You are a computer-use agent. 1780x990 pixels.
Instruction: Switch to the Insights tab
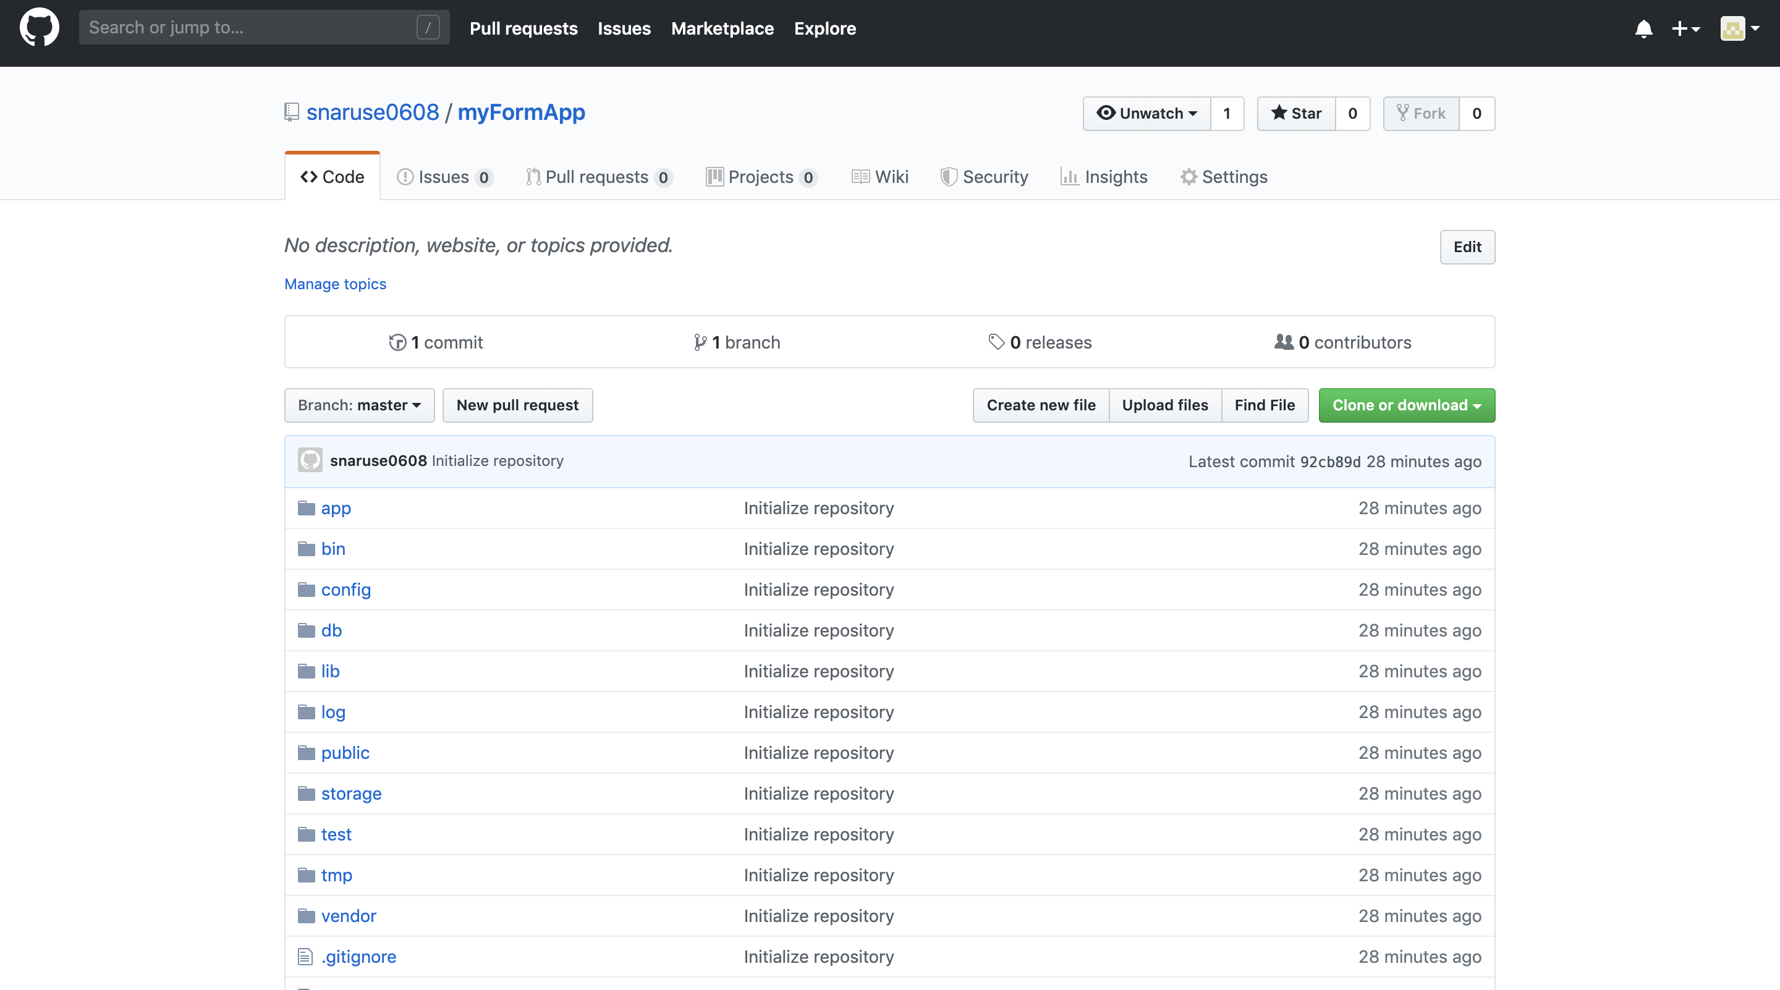coord(1103,177)
